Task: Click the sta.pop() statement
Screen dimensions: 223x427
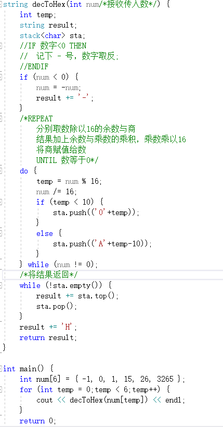Action: (57, 306)
